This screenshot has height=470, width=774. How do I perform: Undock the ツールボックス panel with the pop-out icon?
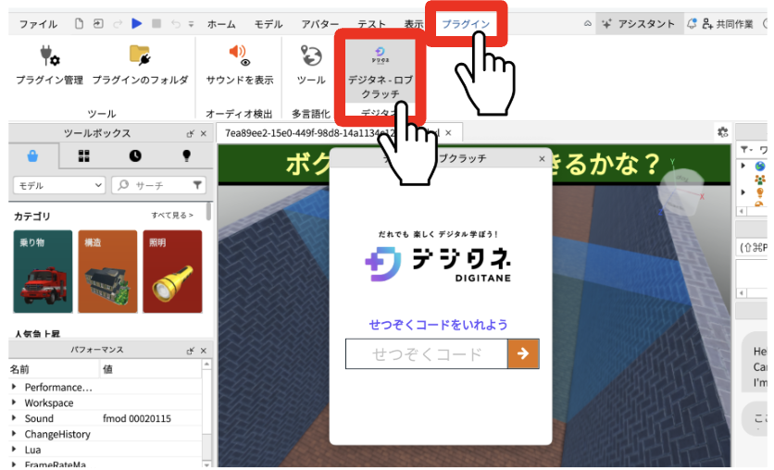pyautogui.click(x=191, y=133)
